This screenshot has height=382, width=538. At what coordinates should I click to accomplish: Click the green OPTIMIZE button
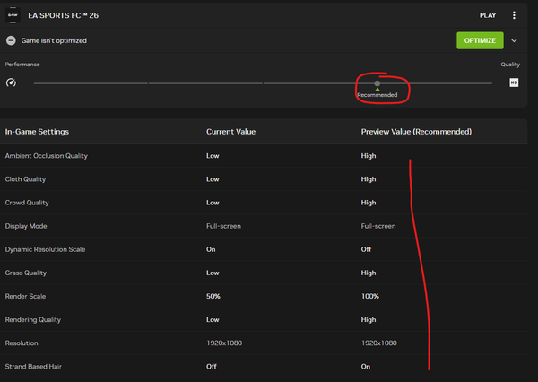480,40
